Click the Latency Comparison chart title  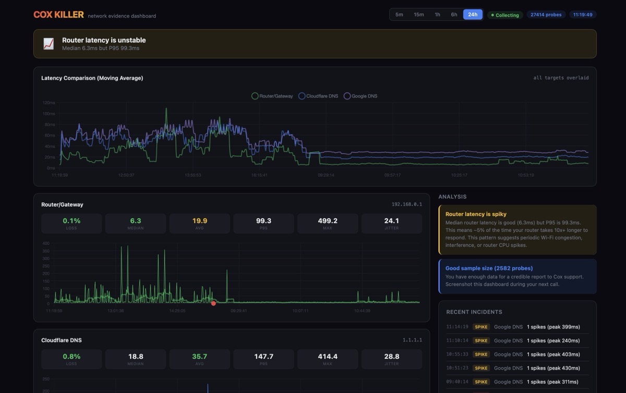click(x=92, y=78)
